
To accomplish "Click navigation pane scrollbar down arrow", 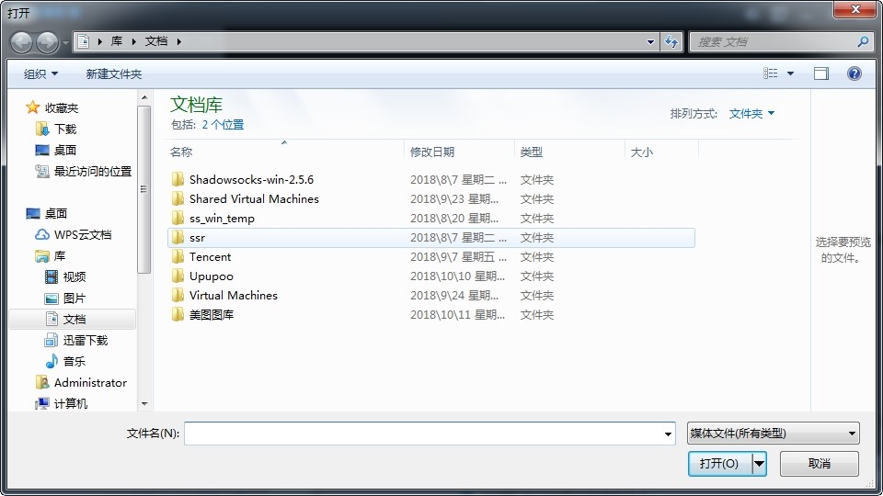I will pos(144,404).
